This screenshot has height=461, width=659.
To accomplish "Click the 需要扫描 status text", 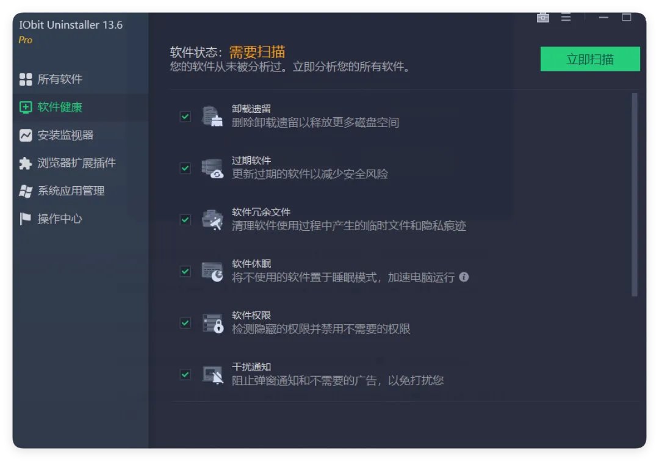I will click(257, 52).
